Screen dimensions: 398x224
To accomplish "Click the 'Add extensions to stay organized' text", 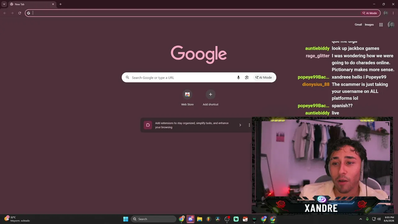I will [192, 125].
